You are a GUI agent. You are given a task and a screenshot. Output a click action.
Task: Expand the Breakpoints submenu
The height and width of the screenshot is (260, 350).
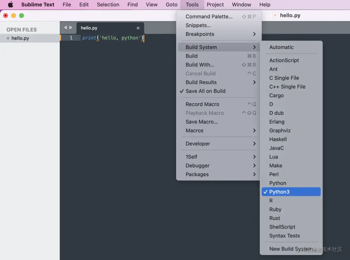(x=218, y=34)
